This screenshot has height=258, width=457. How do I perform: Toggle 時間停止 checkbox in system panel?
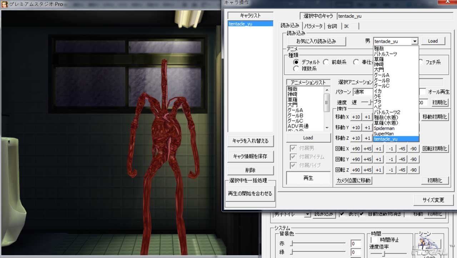point(374,240)
